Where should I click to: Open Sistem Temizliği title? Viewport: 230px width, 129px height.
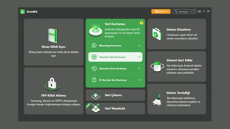pos(178,93)
